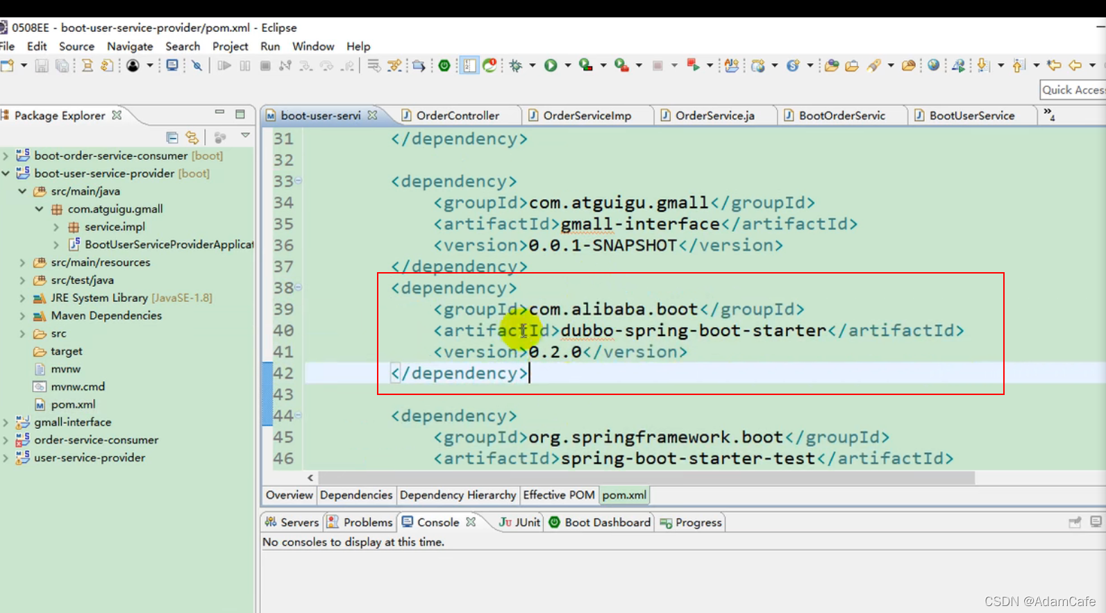
Task: Open the Project menu
Action: (x=230, y=47)
